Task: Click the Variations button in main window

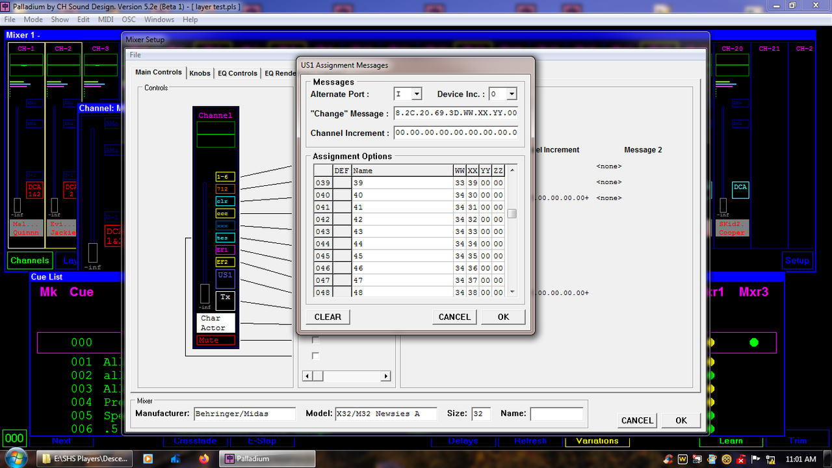Action: tap(597, 441)
